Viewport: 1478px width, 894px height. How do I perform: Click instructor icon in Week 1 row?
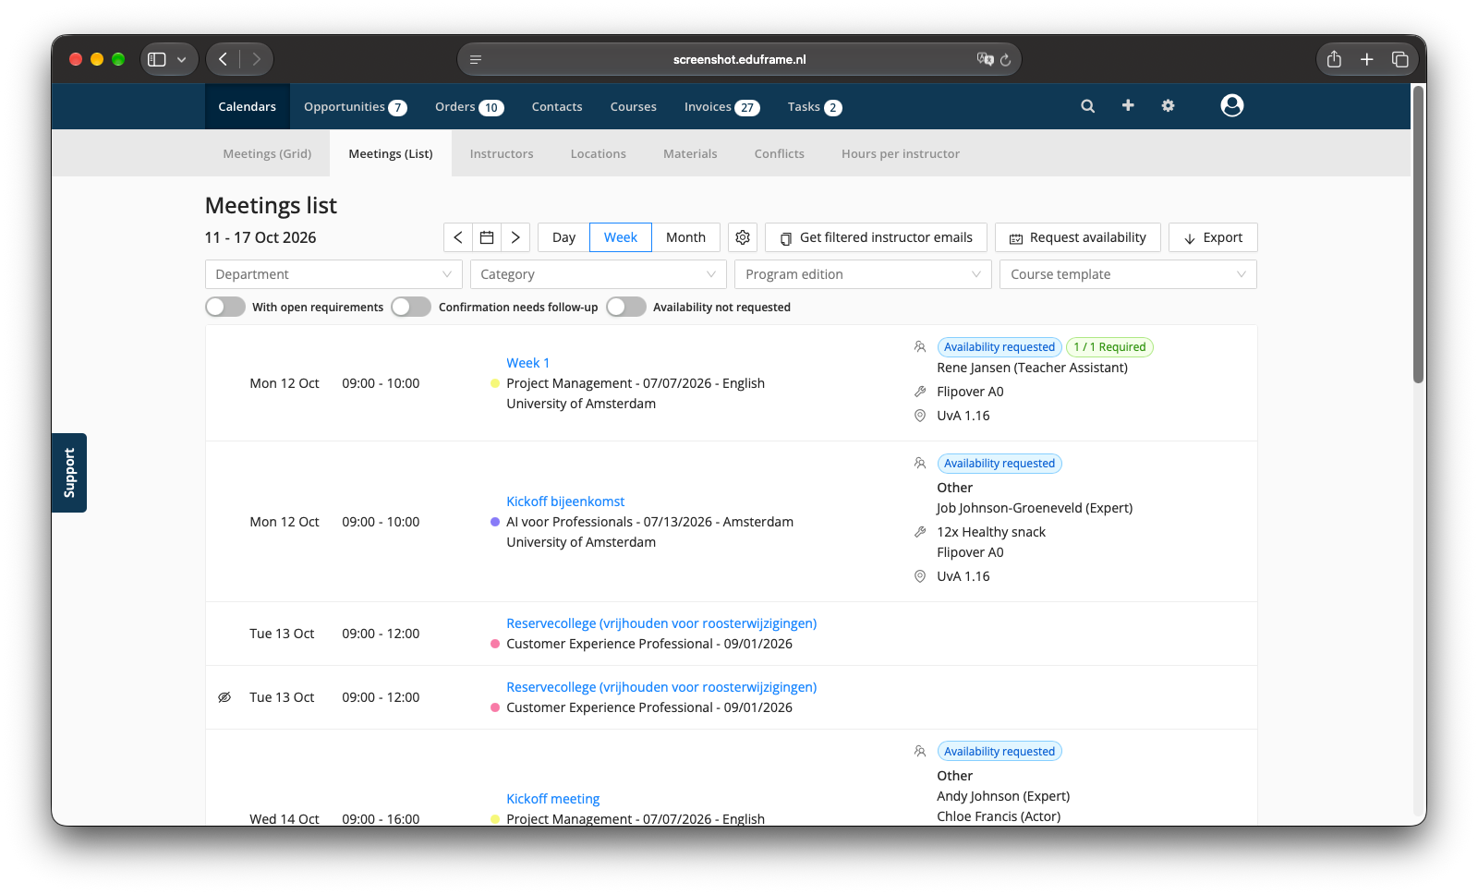tap(920, 347)
